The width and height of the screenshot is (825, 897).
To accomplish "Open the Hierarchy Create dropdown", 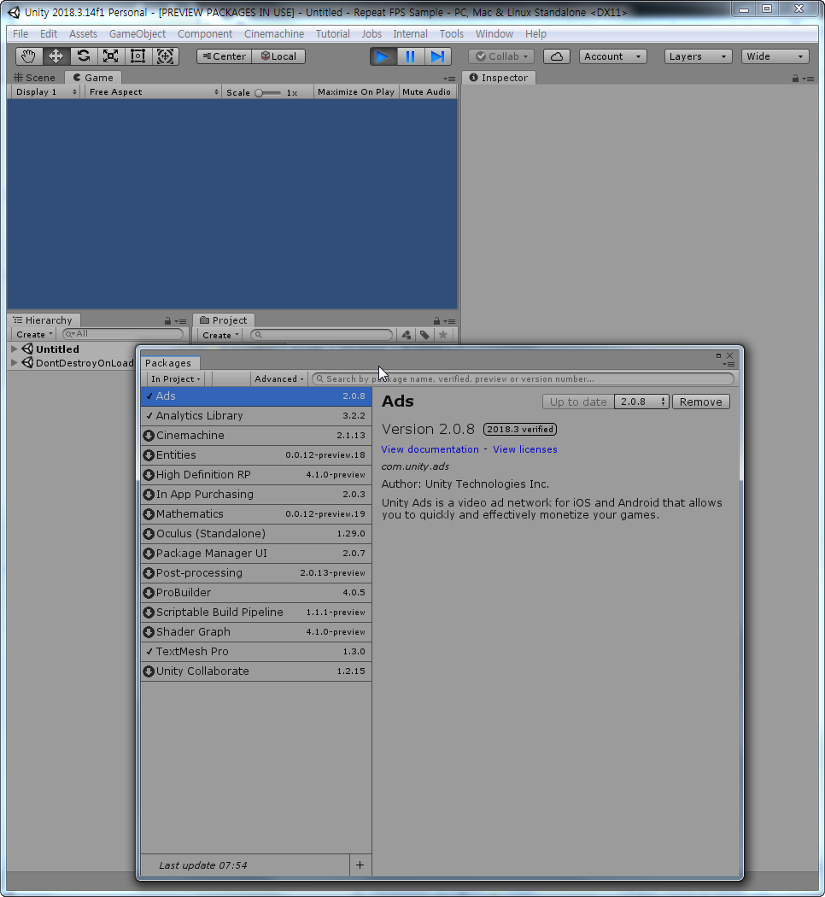I will tap(33, 334).
